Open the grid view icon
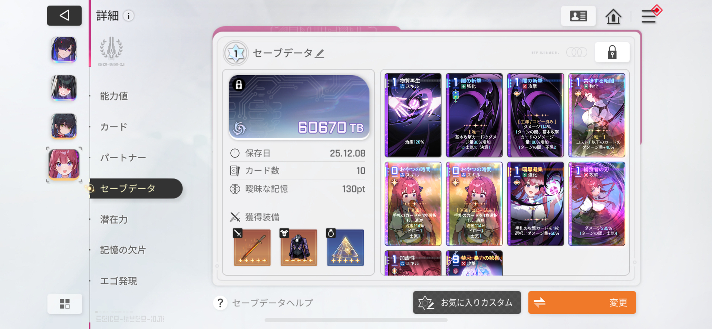The height and width of the screenshot is (329, 712). tap(65, 304)
